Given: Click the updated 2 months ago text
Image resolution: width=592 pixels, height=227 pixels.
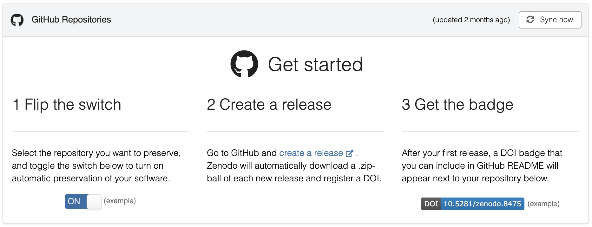Looking at the screenshot, I should [471, 20].
